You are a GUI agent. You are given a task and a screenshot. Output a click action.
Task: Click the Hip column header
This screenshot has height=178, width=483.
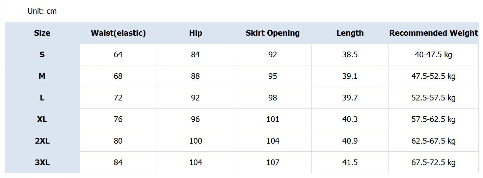click(x=195, y=33)
